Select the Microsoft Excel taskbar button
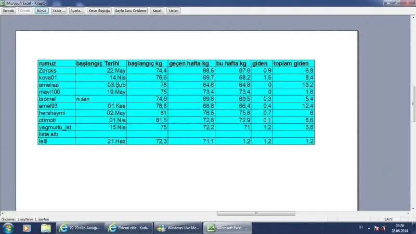The width and height of the screenshot is (416, 234). point(226,228)
